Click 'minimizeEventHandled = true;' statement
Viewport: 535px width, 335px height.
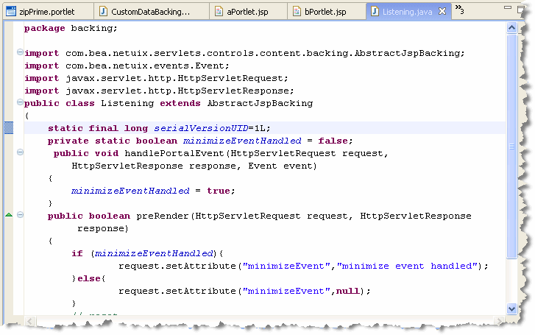coord(153,191)
